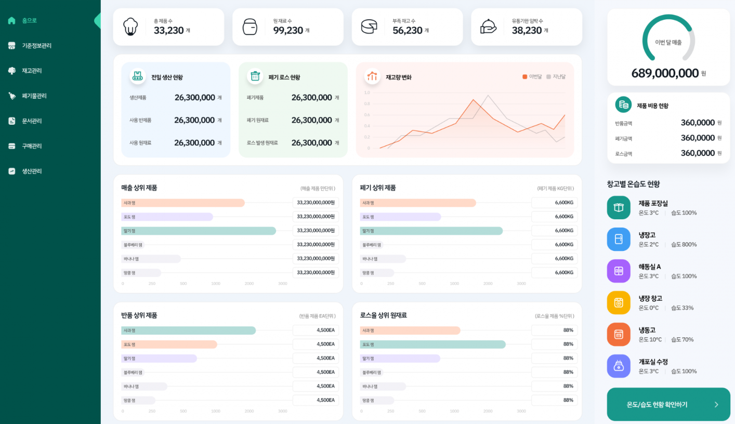Select 홈으로 in the sidebar menu
Image resolution: width=735 pixels, height=424 pixels.
coord(29,21)
